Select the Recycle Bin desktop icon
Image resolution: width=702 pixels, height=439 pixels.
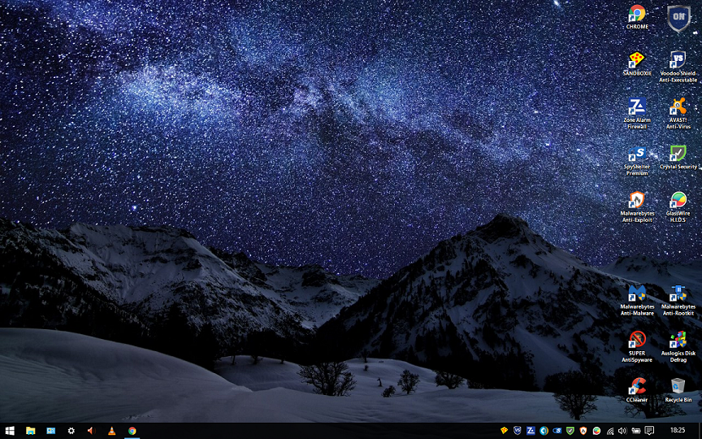(x=678, y=389)
